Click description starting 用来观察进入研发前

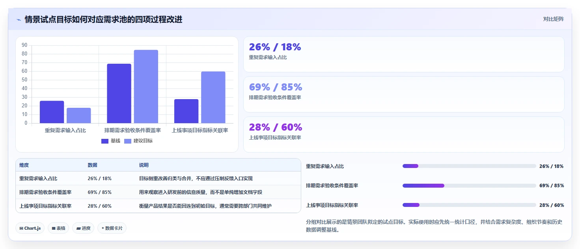[200, 192]
